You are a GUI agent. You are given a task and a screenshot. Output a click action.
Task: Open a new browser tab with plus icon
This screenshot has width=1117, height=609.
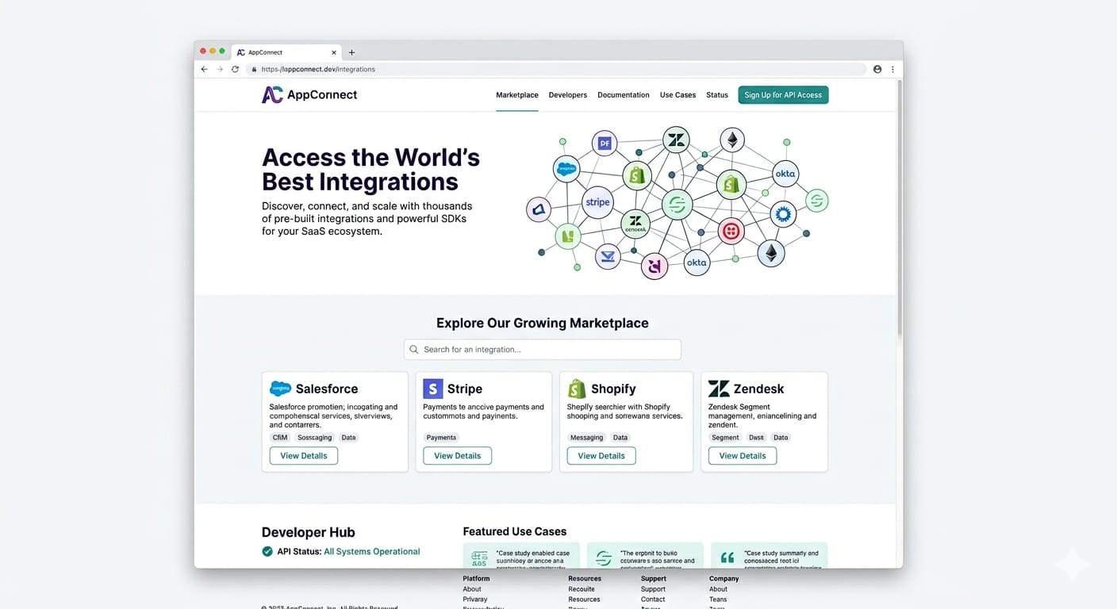(352, 52)
